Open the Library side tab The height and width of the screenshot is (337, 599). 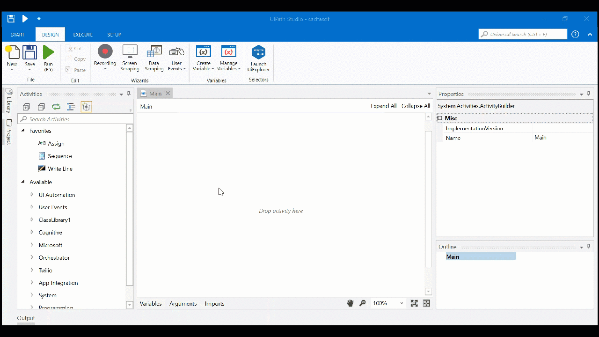click(8, 101)
